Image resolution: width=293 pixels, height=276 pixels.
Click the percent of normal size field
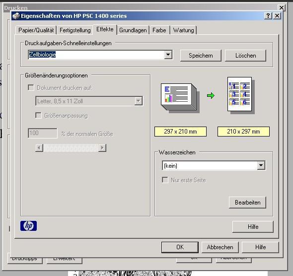(43, 133)
